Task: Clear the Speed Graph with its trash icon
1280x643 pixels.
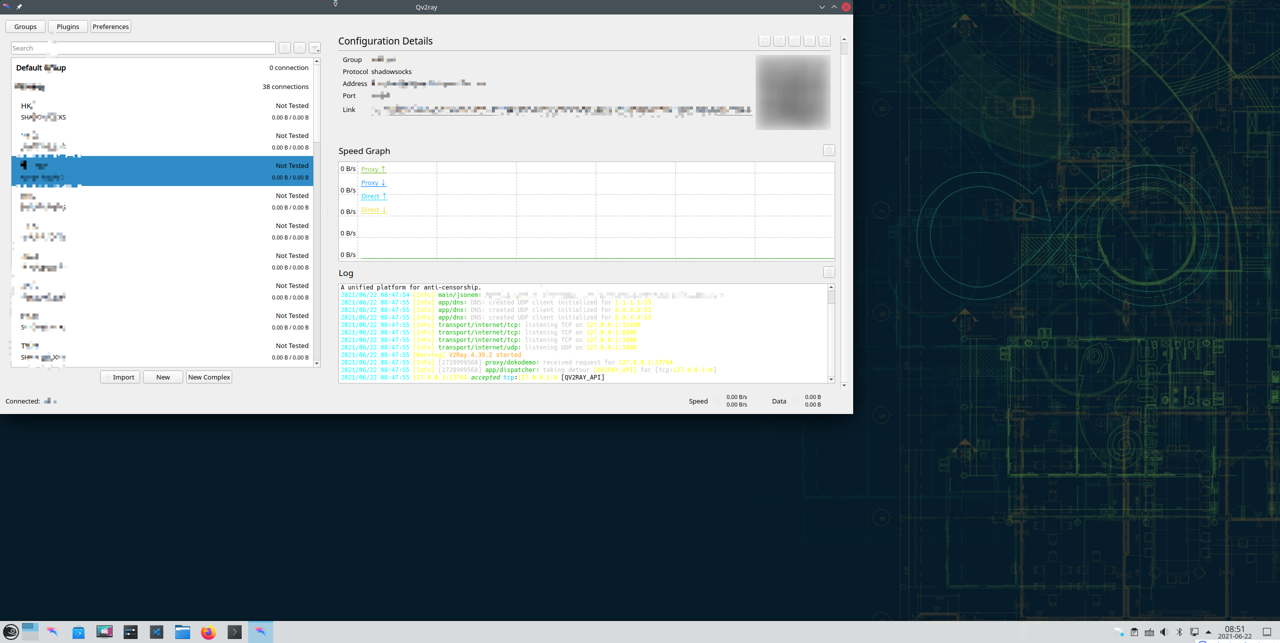Action: pos(829,150)
